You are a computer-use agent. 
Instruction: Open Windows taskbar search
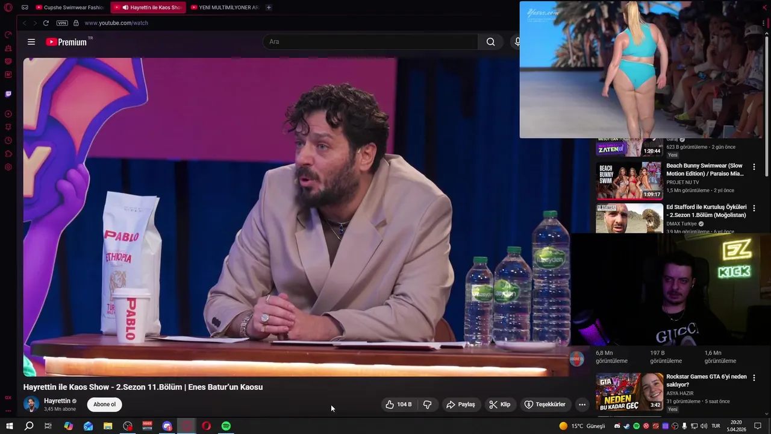(29, 426)
